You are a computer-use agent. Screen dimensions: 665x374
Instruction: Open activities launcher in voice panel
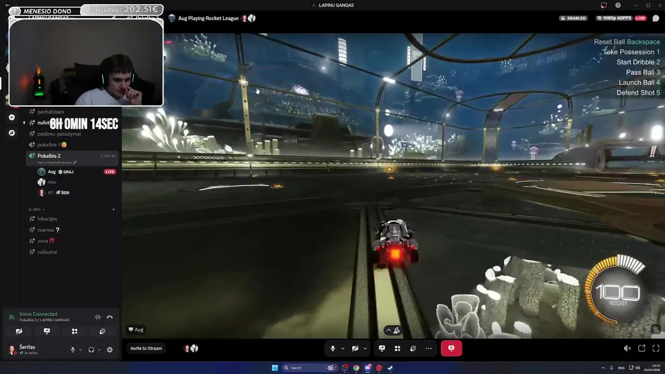pyautogui.click(x=74, y=331)
